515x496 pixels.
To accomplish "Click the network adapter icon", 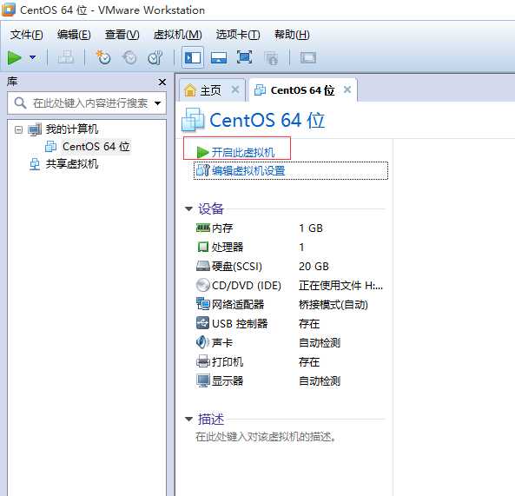I will (203, 304).
